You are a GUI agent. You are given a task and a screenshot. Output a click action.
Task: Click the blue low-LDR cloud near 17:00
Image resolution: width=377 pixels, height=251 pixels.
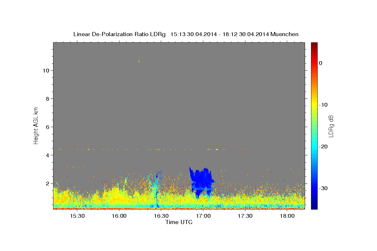201,182
